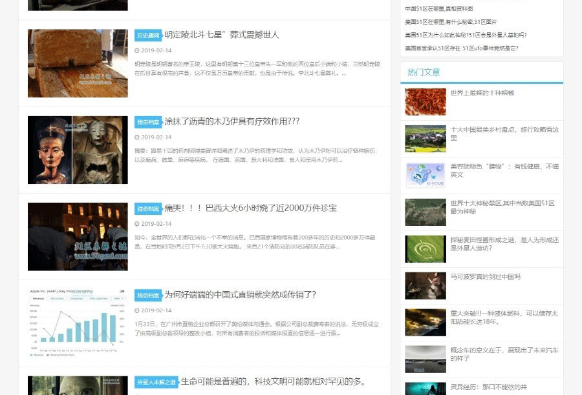
Task: Click the Brazil museum fire thumbnail
Action: click(x=78, y=237)
